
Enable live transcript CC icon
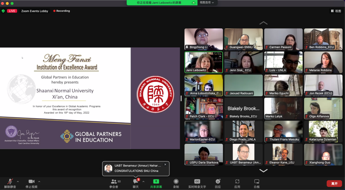coord(197,182)
